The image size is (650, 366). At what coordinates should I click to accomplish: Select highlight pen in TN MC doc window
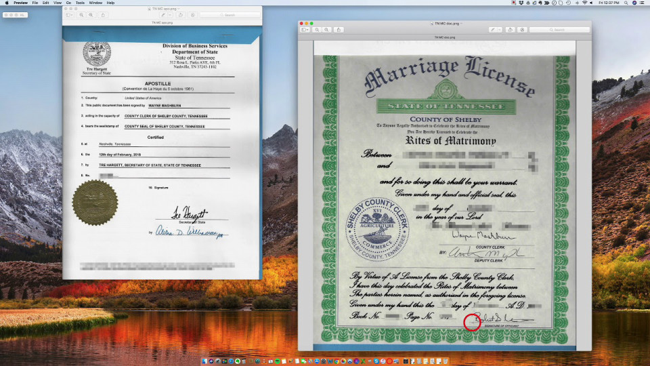point(492,30)
